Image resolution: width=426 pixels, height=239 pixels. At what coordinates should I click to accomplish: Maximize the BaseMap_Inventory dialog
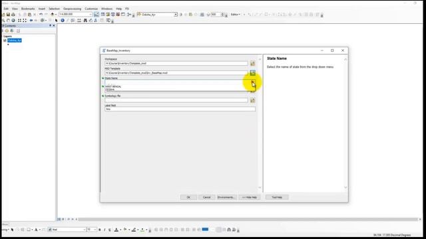point(332,50)
